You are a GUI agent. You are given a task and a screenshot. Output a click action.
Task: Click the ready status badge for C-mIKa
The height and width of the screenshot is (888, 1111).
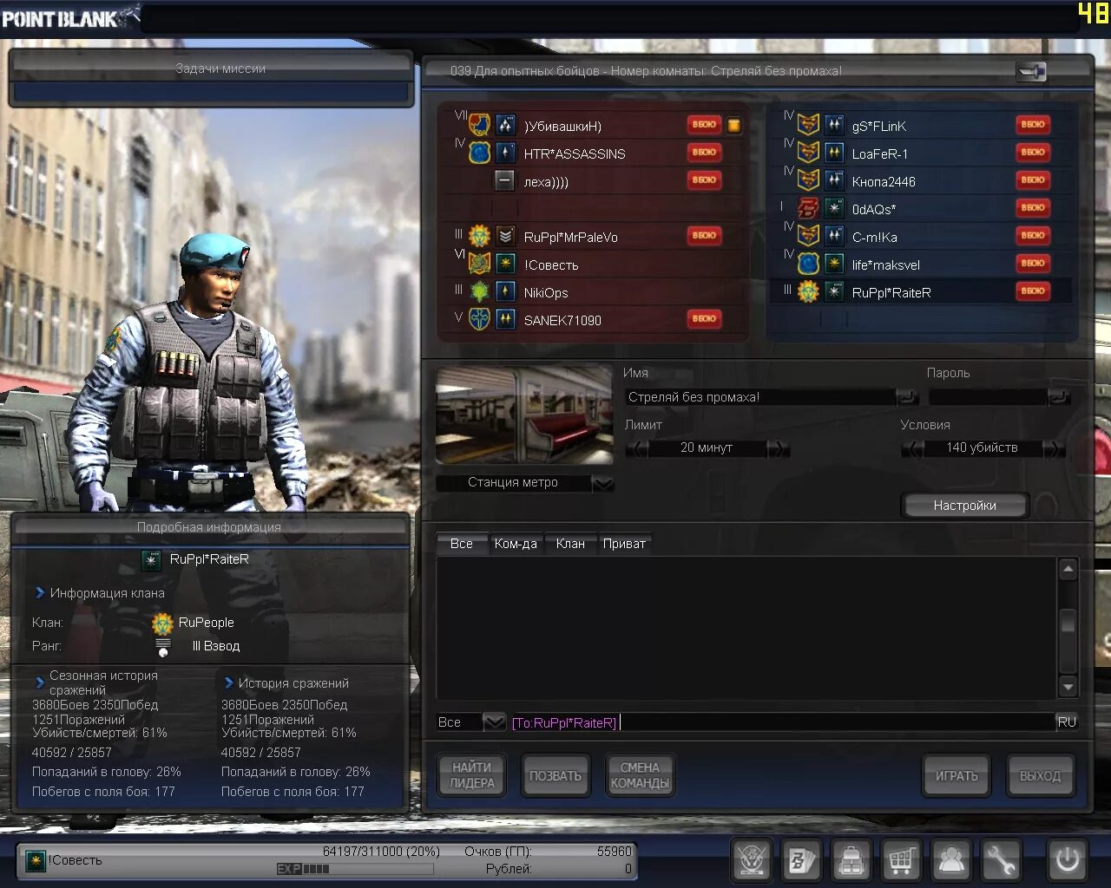tap(1033, 236)
